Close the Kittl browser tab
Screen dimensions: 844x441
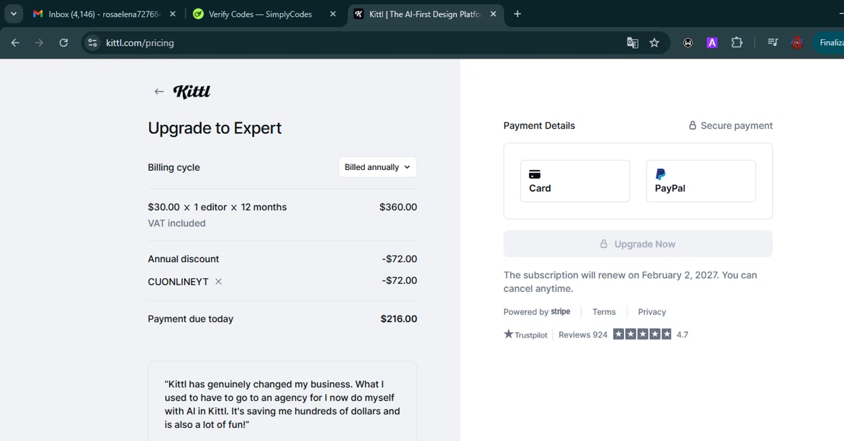pyautogui.click(x=493, y=14)
